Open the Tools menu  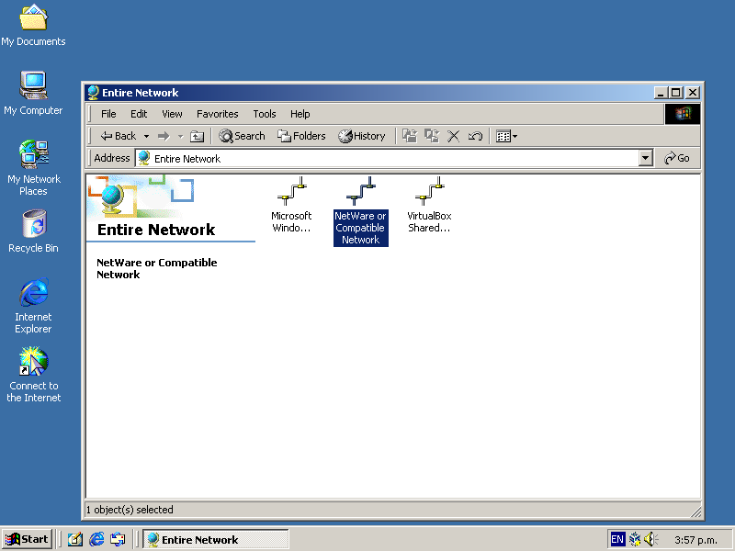pyautogui.click(x=265, y=114)
